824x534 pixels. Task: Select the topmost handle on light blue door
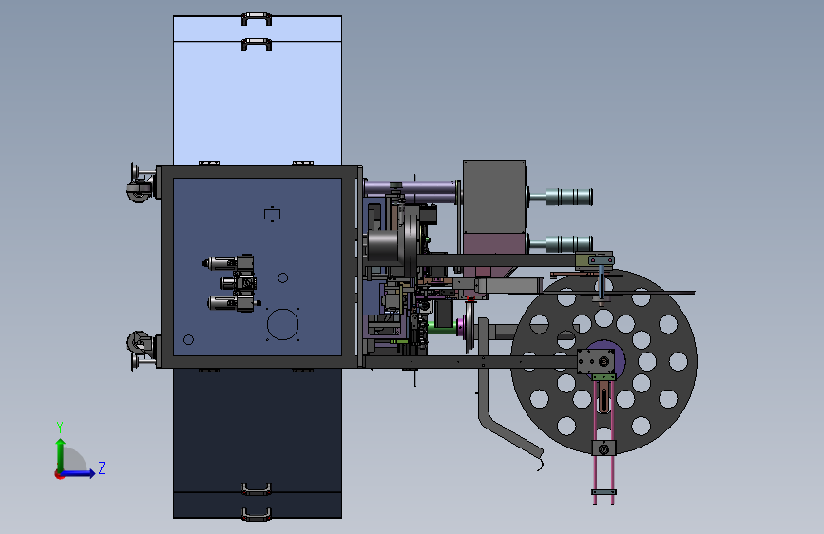click(x=257, y=19)
